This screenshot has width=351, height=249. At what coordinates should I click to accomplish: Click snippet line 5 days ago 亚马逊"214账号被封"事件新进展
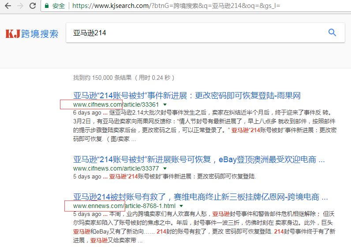tap(164, 177)
